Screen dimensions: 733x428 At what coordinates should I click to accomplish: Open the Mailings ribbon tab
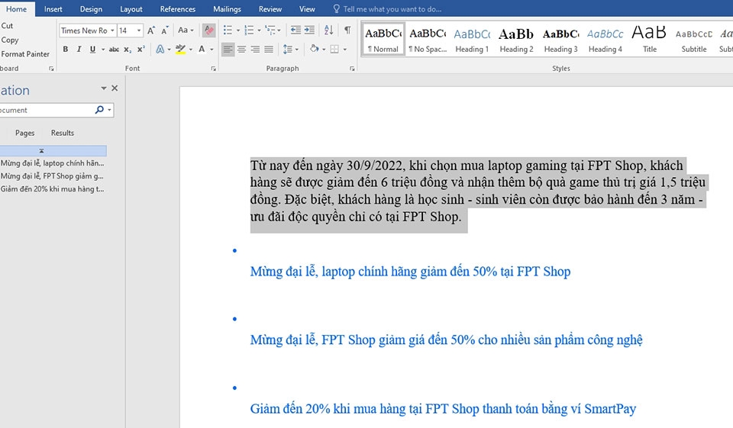coord(228,9)
